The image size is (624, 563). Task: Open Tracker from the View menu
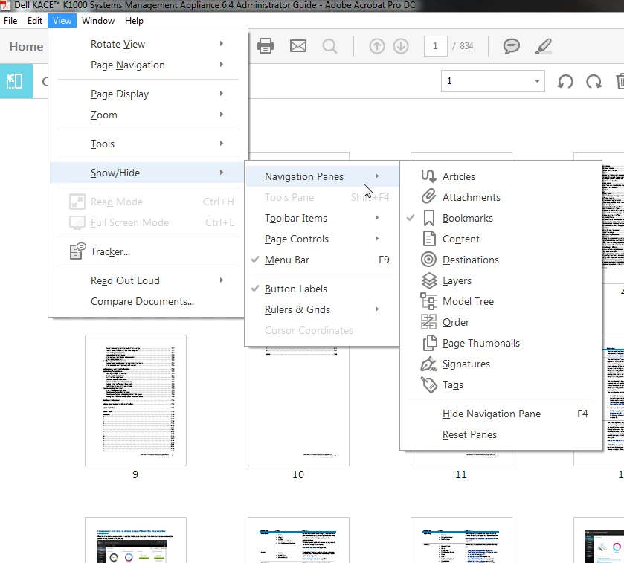point(147,252)
